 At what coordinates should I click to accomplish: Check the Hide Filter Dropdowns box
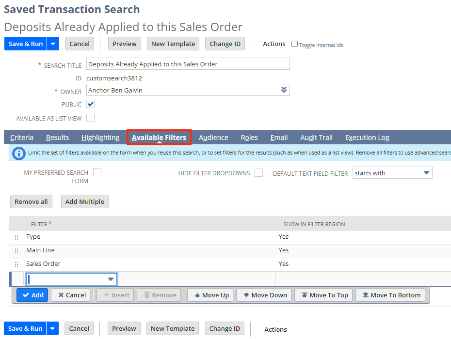click(x=258, y=173)
